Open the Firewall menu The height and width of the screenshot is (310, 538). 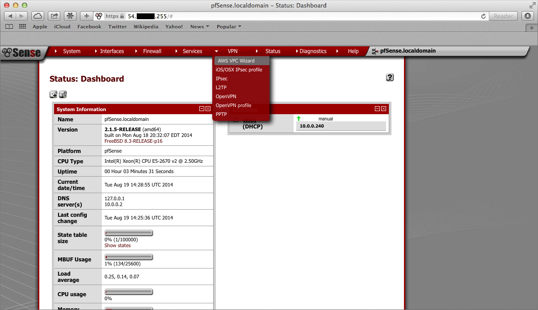click(152, 51)
